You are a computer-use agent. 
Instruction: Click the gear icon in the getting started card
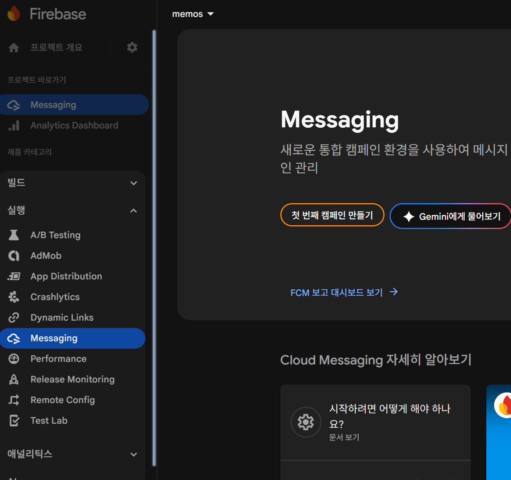pyautogui.click(x=306, y=422)
